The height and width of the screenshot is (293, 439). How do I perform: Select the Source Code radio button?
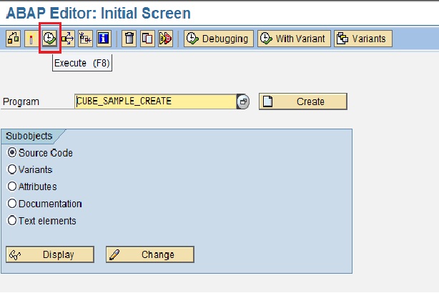[12, 153]
